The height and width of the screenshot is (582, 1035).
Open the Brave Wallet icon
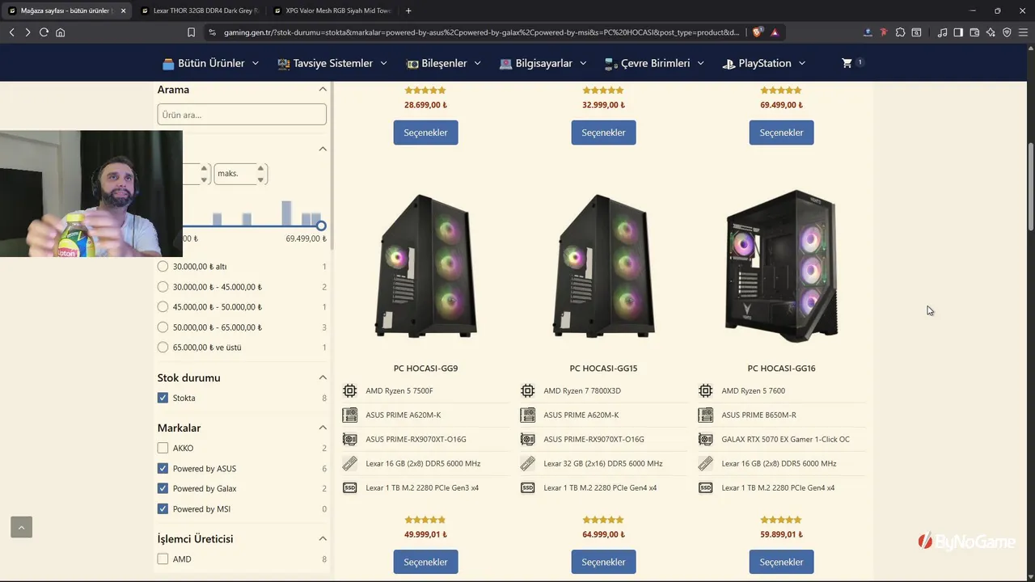(x=974, y=32)
